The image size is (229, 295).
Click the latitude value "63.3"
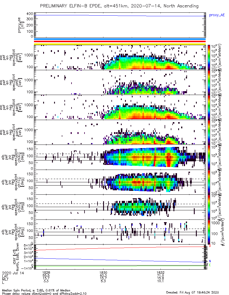(x=103, y=276)
